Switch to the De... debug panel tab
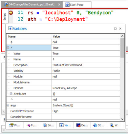 coord(82,125)
